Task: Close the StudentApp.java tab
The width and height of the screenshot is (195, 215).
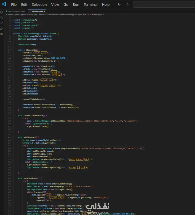Action: 44,11
